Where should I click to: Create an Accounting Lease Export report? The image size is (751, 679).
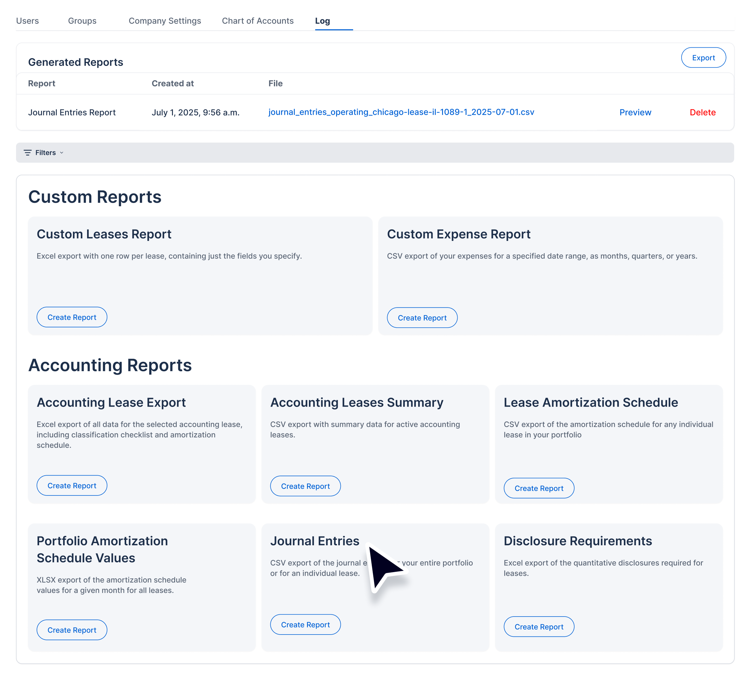[x=72, y=485]
